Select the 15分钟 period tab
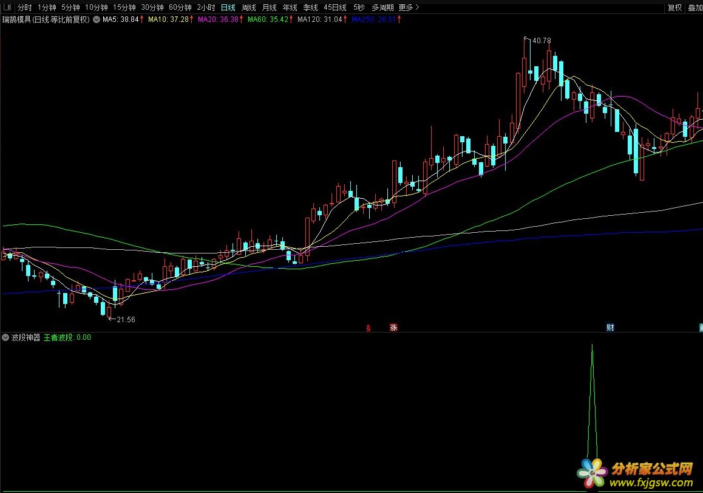Viewport: 703px width, 493px height. [124, 8]
